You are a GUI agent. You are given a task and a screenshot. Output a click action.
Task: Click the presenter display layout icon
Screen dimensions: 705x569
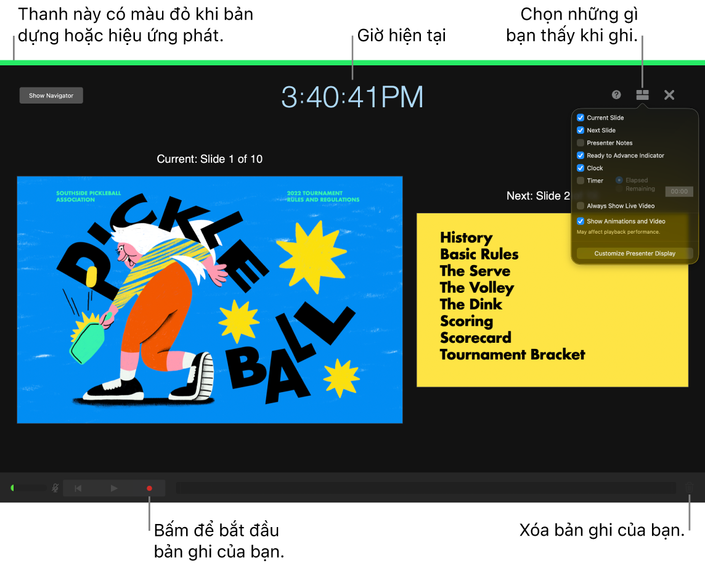642,94
